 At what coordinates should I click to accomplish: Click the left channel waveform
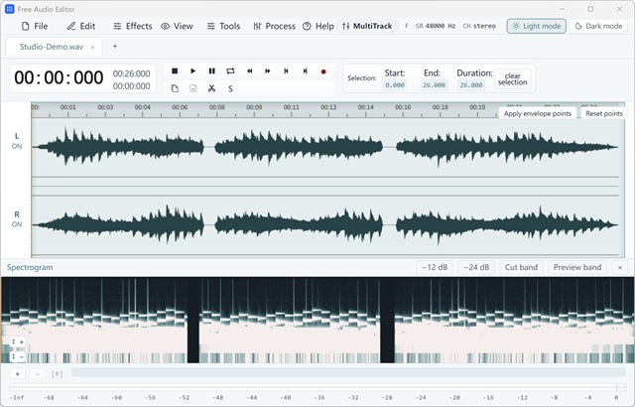click(325, 147)
